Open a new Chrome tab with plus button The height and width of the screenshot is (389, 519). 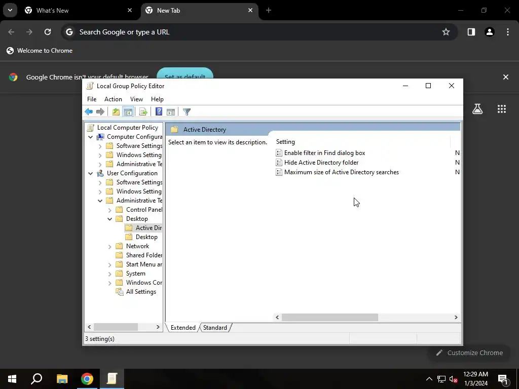tap(269, 10)
